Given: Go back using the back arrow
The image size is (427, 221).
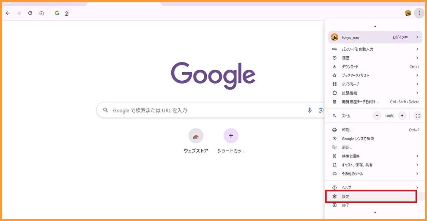Looking at the screenshot, I should tap(8, 13).
